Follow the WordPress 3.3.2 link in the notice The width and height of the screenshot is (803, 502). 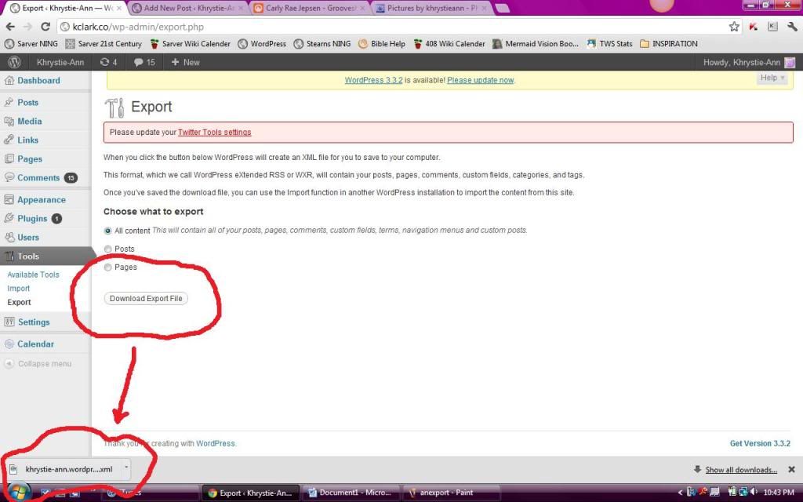[x=373, y=80]
